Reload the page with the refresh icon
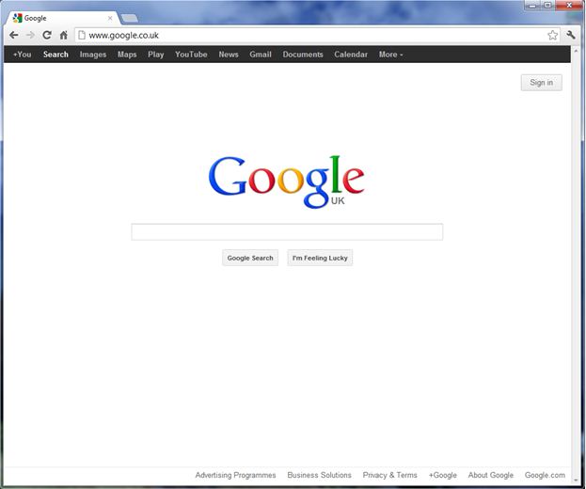Screen dimensions: 586x489 (x=47, y=35)
